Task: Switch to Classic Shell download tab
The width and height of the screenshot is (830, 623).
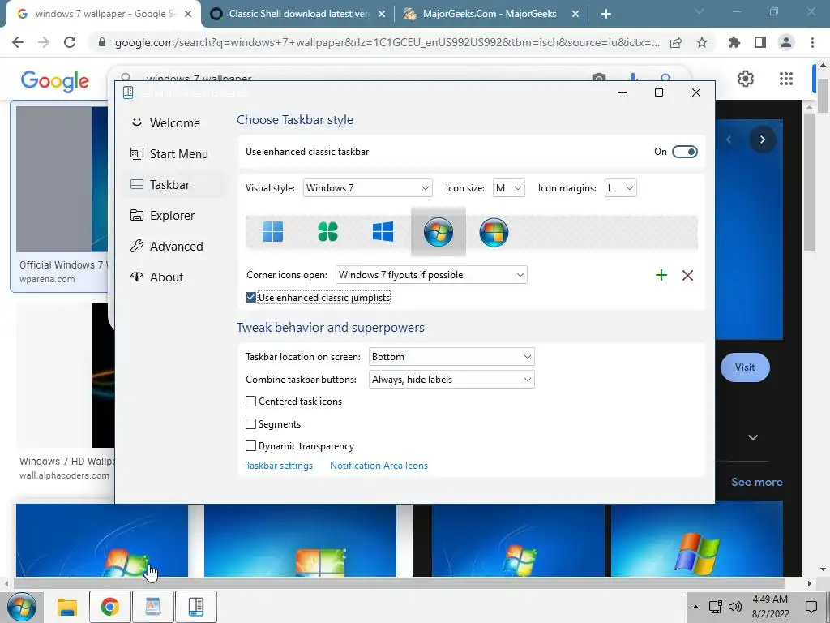Action: coord(298,14)
